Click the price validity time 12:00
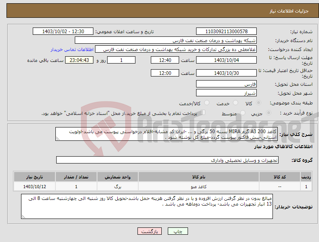 coord(165,73)
